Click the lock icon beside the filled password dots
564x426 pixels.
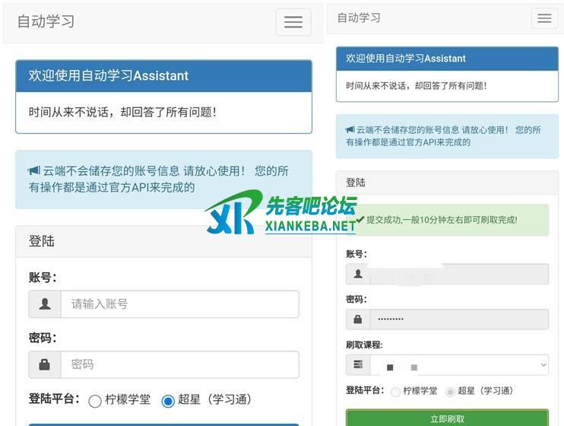click(358, 319)
